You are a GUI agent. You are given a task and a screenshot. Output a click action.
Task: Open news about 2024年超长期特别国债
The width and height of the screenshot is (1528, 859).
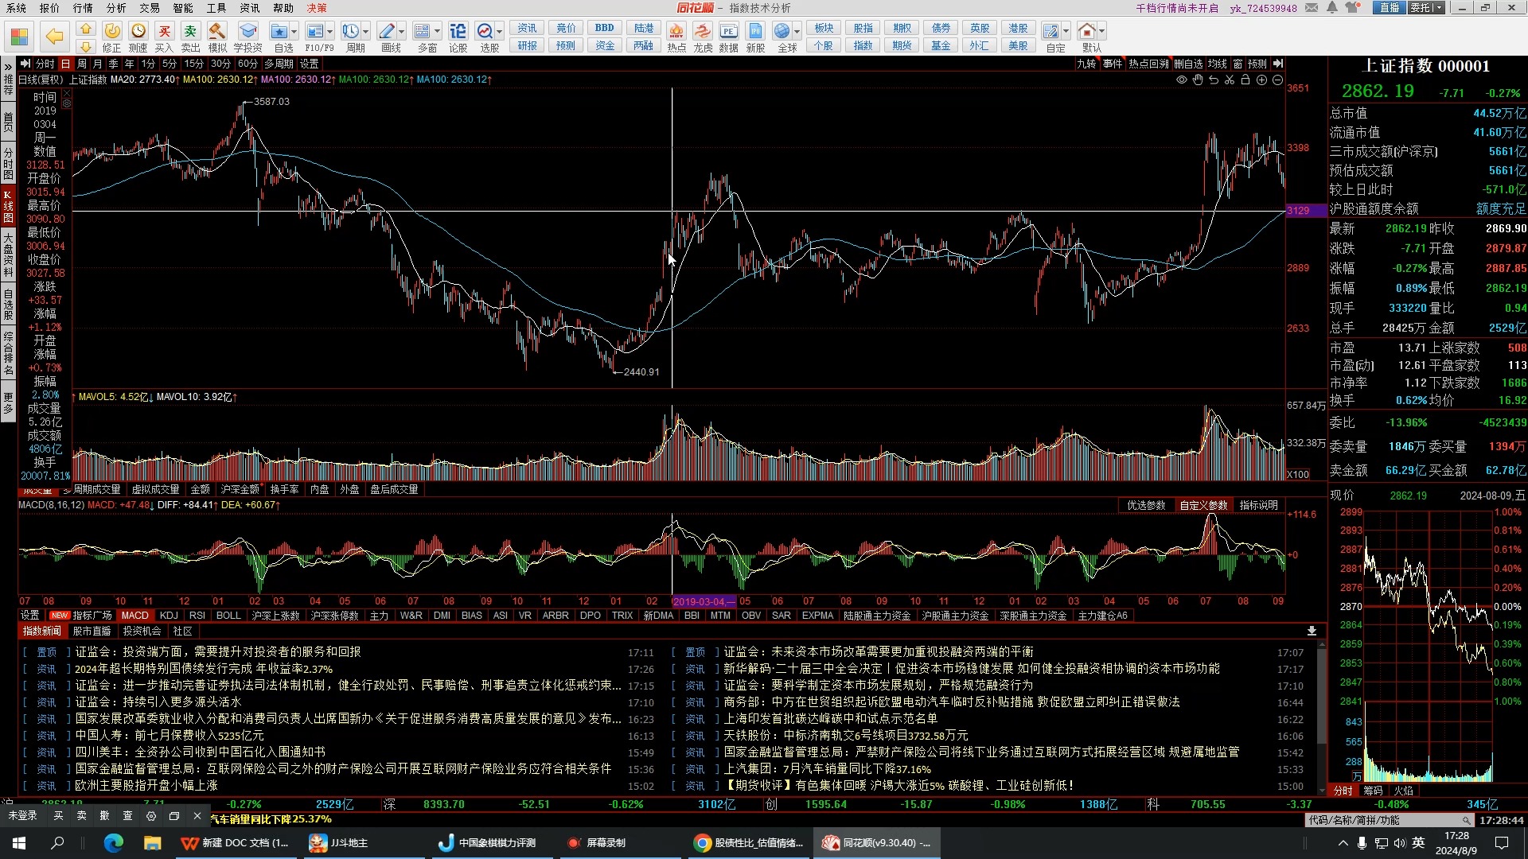coord(204,669)
